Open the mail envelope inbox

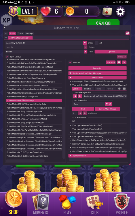click(107, 12)
